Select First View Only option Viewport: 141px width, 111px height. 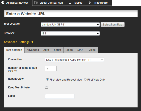(85, 79)
